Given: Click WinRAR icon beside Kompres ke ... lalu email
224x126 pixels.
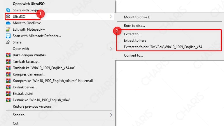Looking at the screenshot, I should [8, 81].
